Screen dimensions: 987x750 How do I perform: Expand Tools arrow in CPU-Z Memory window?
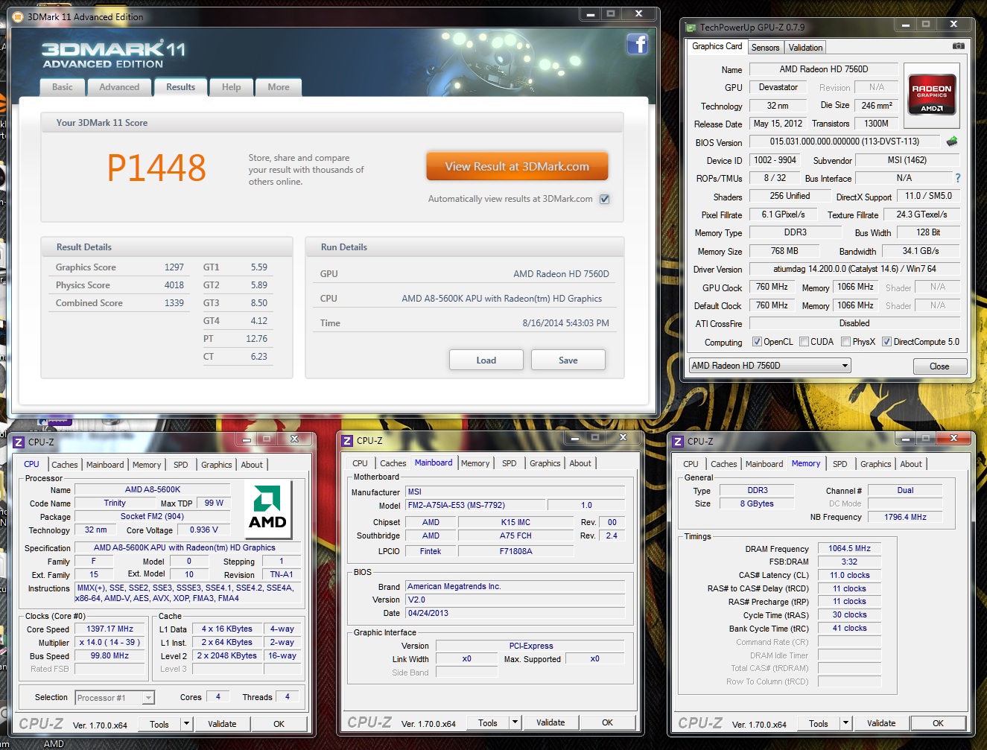(845, 723)
